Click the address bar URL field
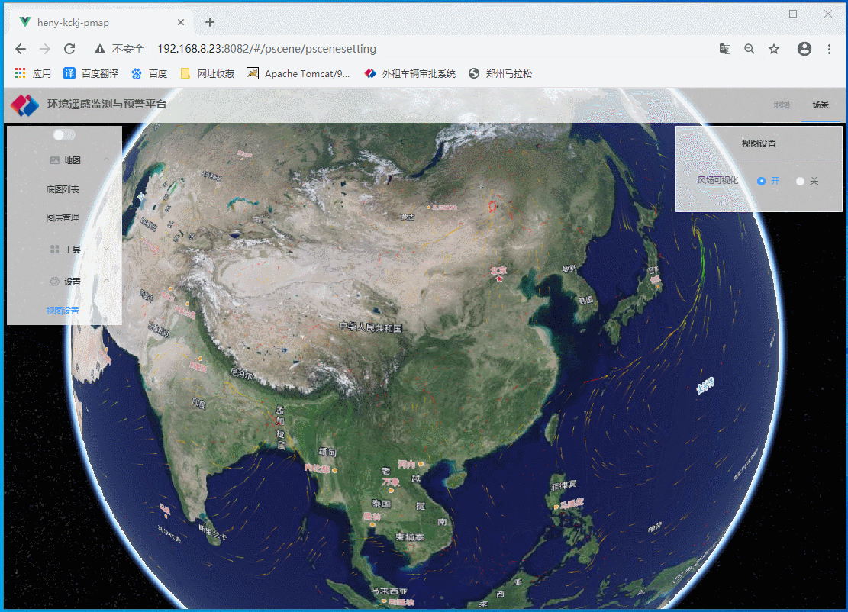Viewport: 848px width, 612px height. [x=266, y=49]
